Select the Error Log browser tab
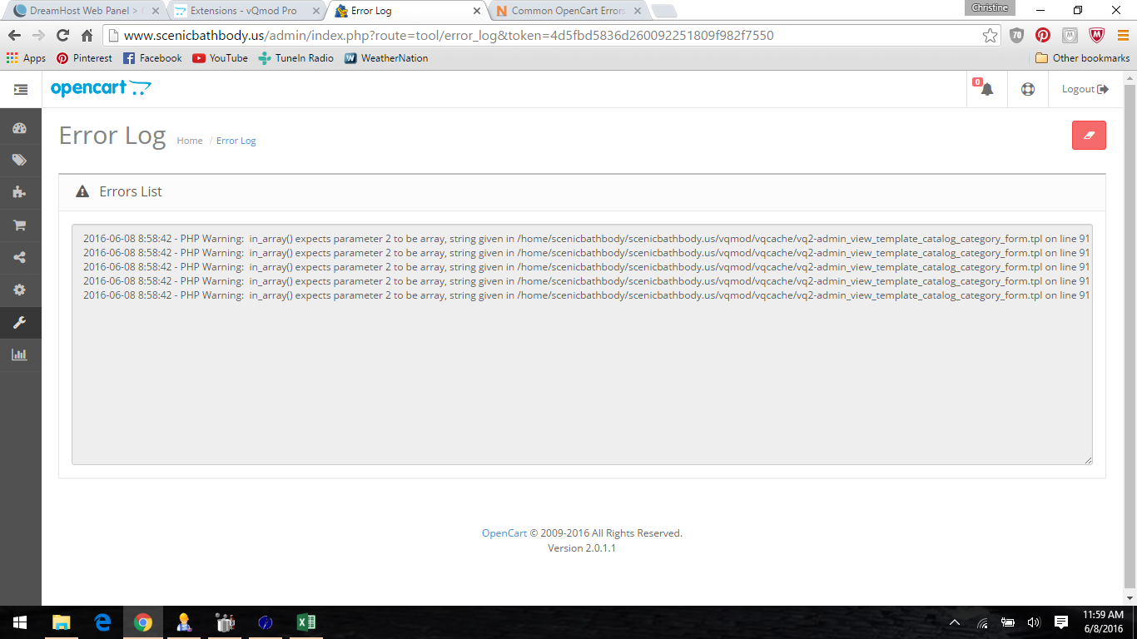1137x639 pixels. pos(408,11)
